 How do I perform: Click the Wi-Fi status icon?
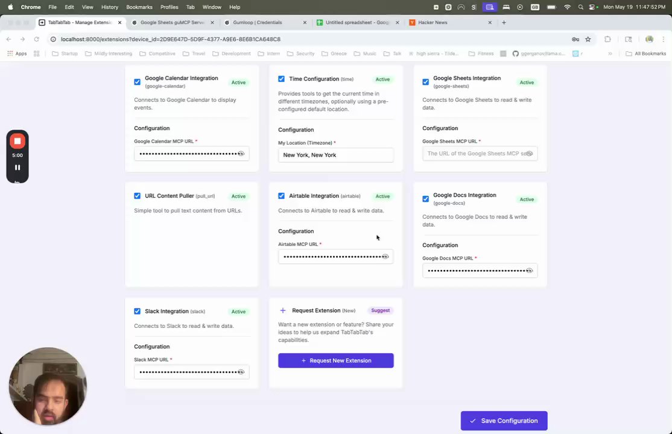click(x=568, y=7)
